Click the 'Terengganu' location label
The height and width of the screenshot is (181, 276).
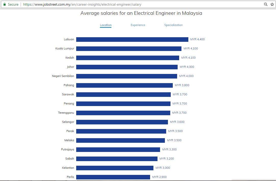click(x=66, y=112)
